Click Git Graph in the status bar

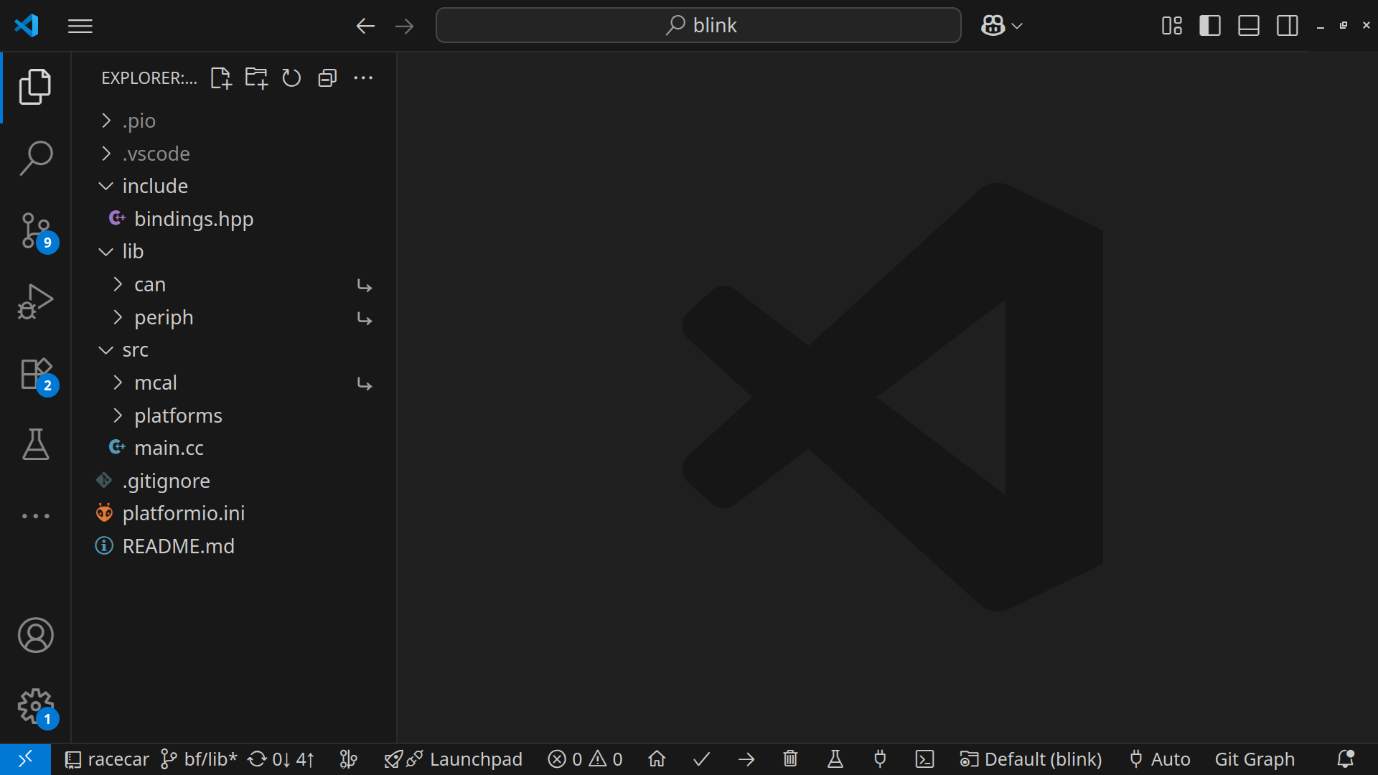click(1255, 759)
